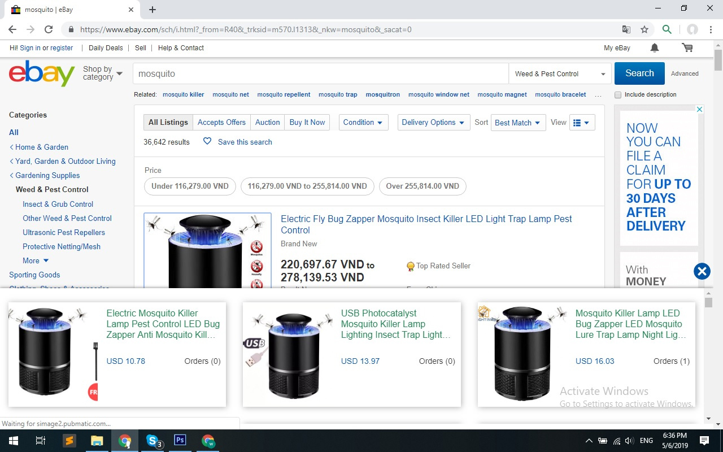Open the Best Match sort dropdown
The height and width of the screenshot is (452, 723).
point(519,123)
